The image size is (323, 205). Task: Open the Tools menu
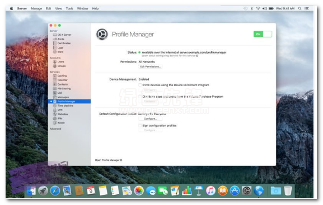coord(69,8)
